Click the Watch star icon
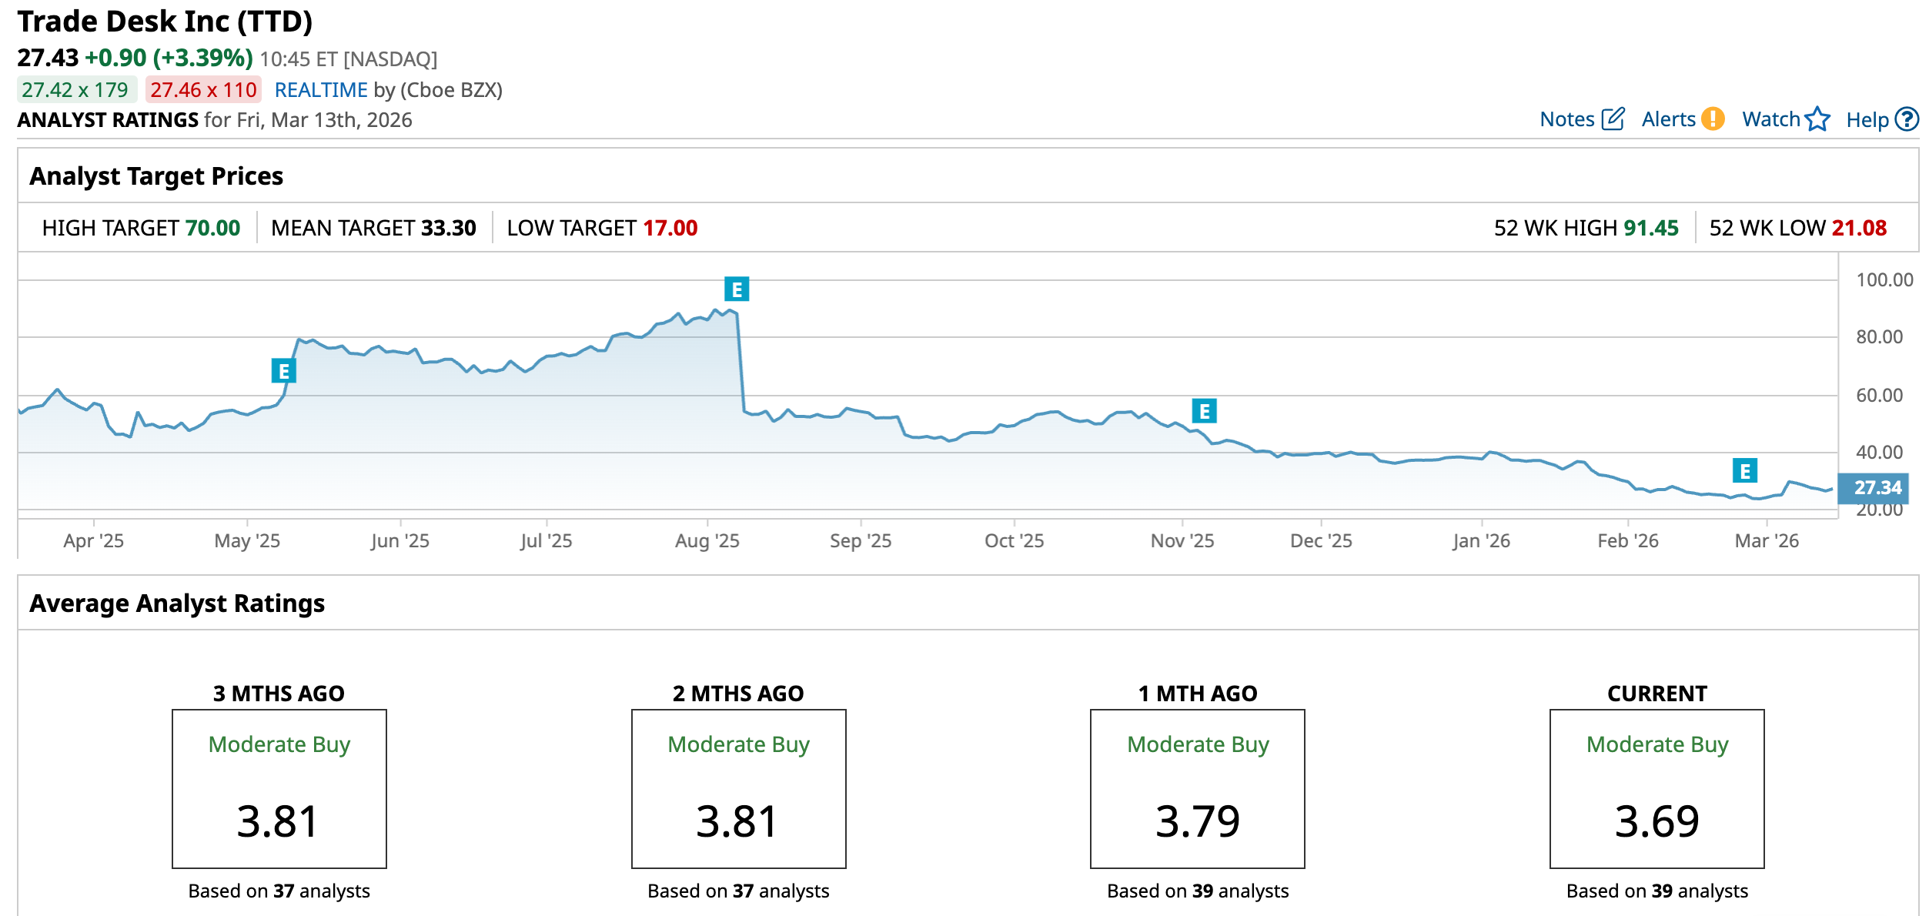The width and height of the screenshot is (1929, 916). [x=1817, y=119]
